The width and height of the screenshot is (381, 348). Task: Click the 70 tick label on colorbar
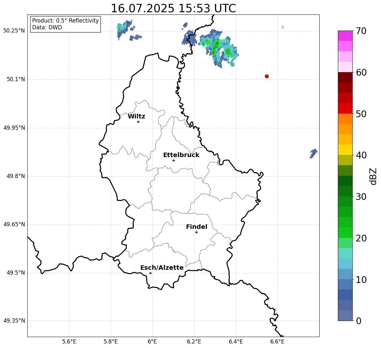point(361,31)
